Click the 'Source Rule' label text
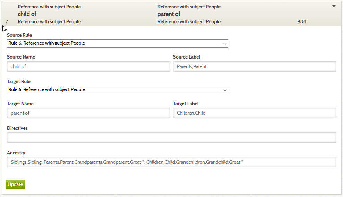The height and width of the screenshot is (197, 343). click(19, 35)
